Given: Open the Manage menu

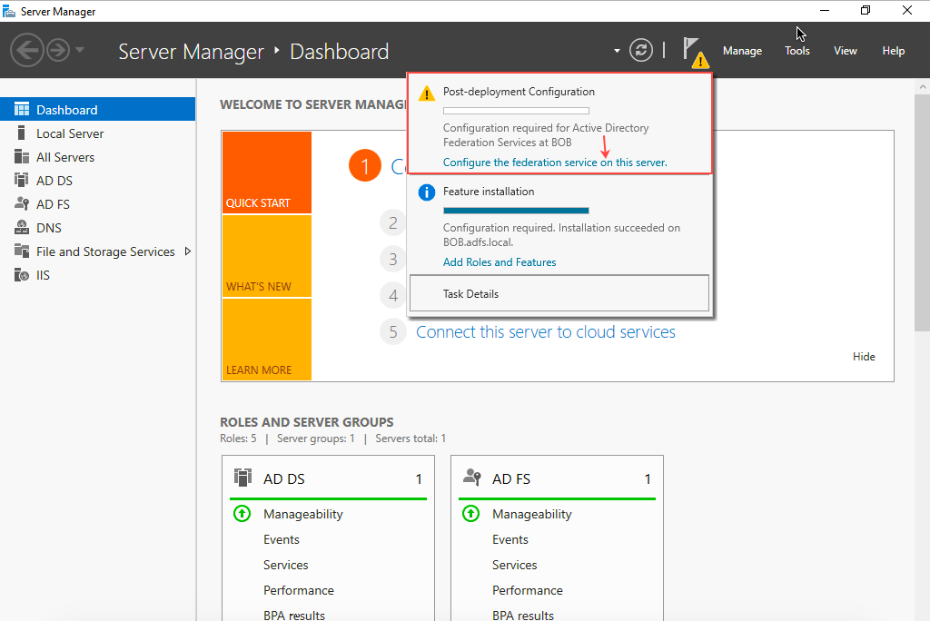Looking at the screenshot, I should tap(742, 51).
